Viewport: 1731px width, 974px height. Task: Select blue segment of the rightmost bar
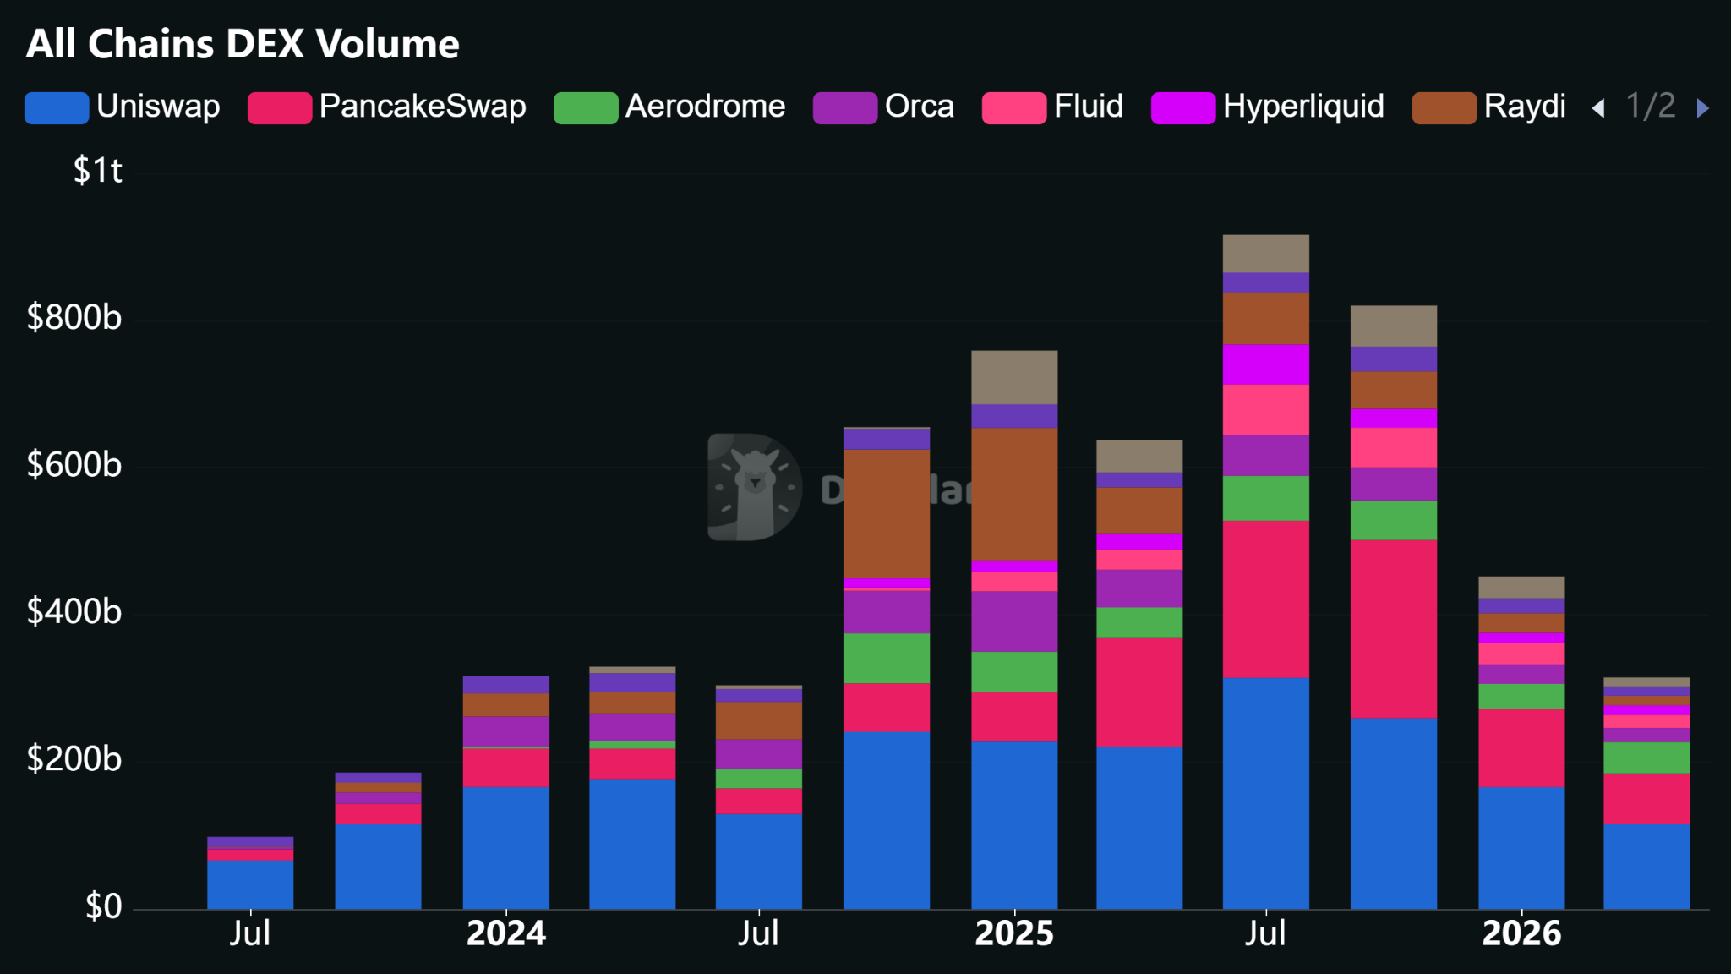click(x=1646, y=867)
